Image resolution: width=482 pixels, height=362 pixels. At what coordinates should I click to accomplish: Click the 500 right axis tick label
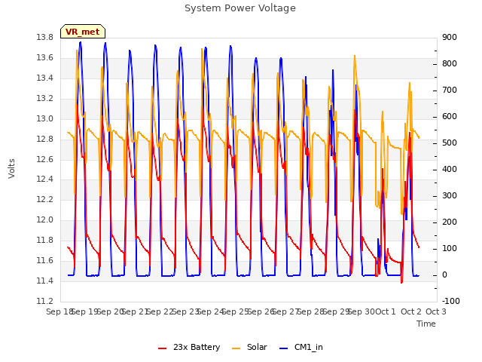click(450, 143)
